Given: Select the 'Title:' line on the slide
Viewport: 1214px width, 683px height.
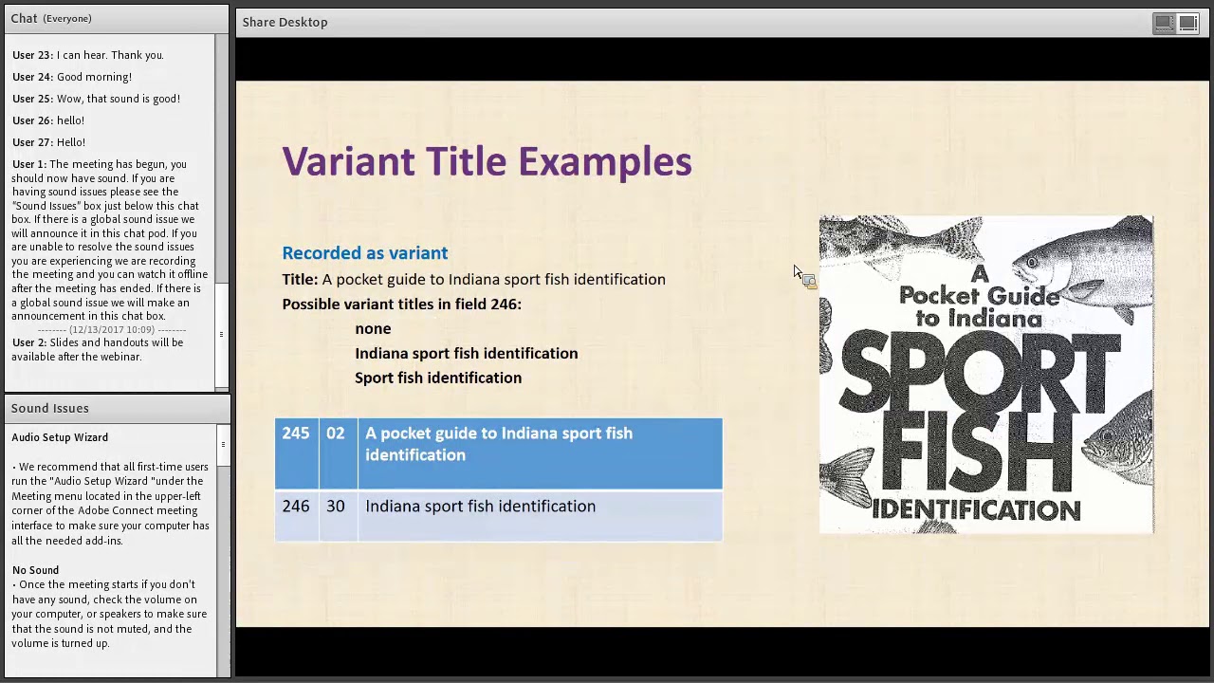Looking at the screenshot, I should (473, 280).
